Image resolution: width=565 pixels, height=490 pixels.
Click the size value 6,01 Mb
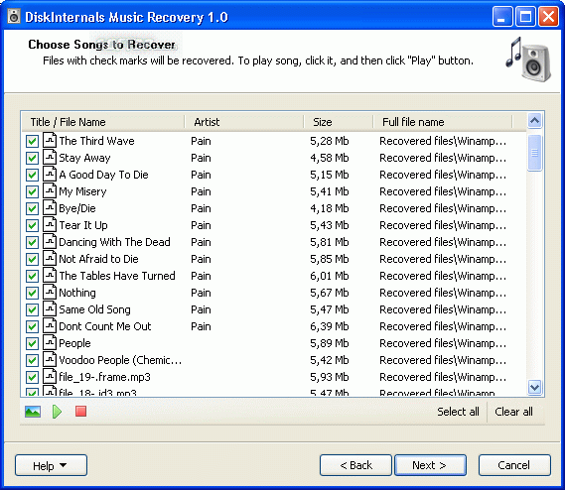coord(330,276)
